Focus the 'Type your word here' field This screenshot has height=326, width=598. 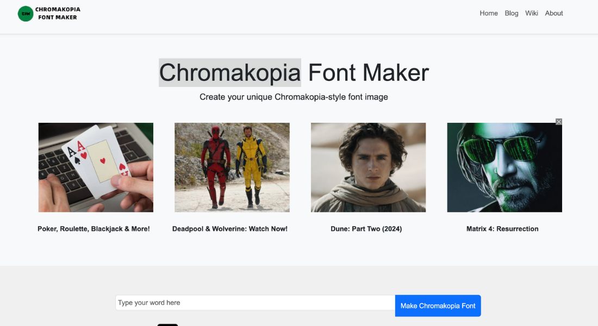255,302
